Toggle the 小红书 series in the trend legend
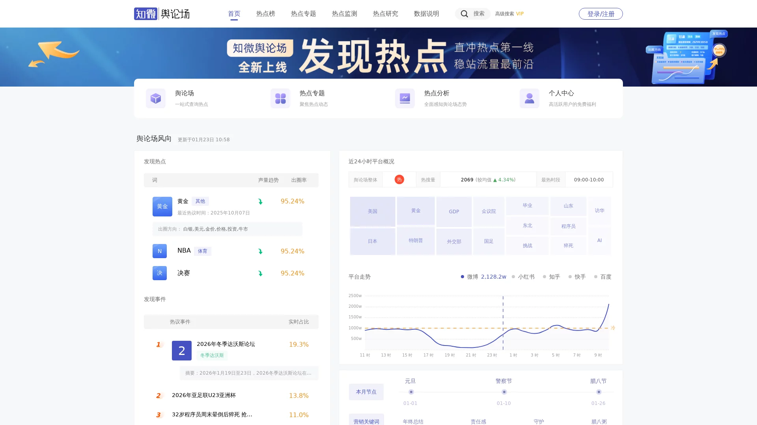 [x=523, y=277]
